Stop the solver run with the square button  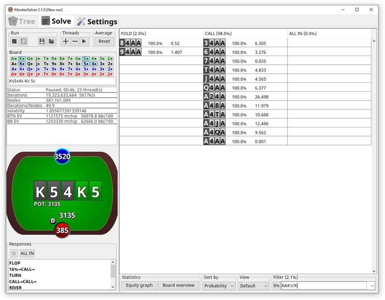14,41
